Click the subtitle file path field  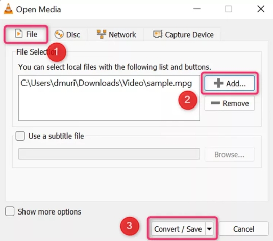point(109,154)
